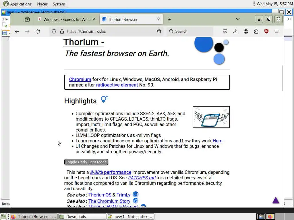The width and height of the screenshot is (294, 220).
Task: Click the desktop workspace switcher icon
Action: pos(261,217)
